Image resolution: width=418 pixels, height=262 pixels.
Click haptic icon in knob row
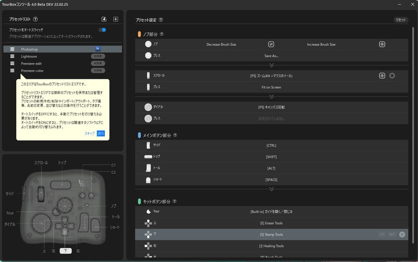382,44
